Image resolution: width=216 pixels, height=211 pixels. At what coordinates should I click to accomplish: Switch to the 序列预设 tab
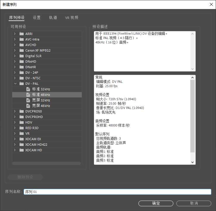17,17
